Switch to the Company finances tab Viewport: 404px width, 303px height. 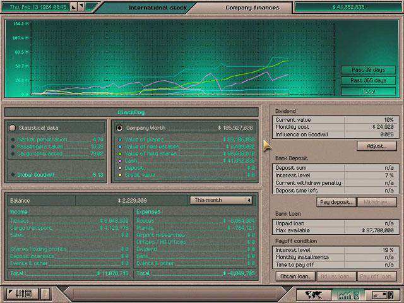(x=251, y=8)
